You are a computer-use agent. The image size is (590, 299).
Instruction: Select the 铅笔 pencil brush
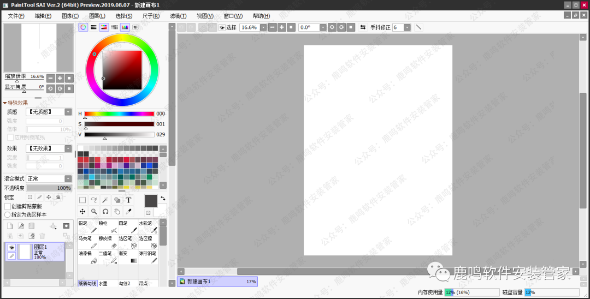click(87, 227)
